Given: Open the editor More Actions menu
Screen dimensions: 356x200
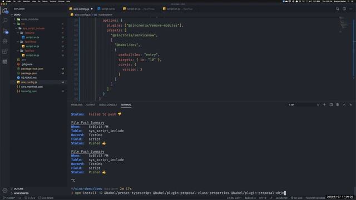Looking at the screenshot, I should click(351, 9).
